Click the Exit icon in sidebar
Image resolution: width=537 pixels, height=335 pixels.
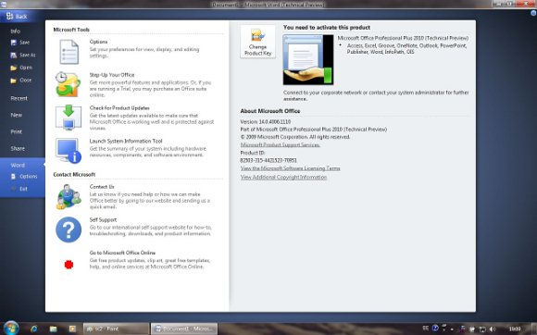(14, 189)
